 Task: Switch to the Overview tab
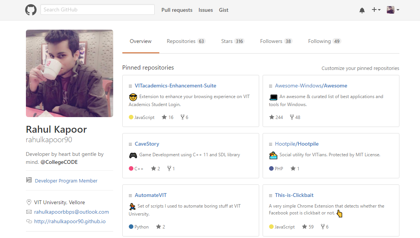(141, 41)
